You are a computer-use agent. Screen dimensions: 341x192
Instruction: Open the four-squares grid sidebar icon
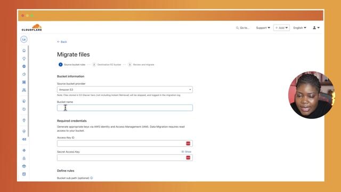point(24,82)
